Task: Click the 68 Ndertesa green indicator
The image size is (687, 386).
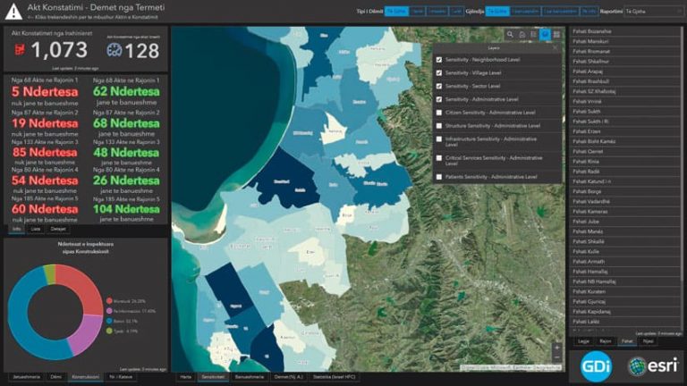Action: coord(126,123)
